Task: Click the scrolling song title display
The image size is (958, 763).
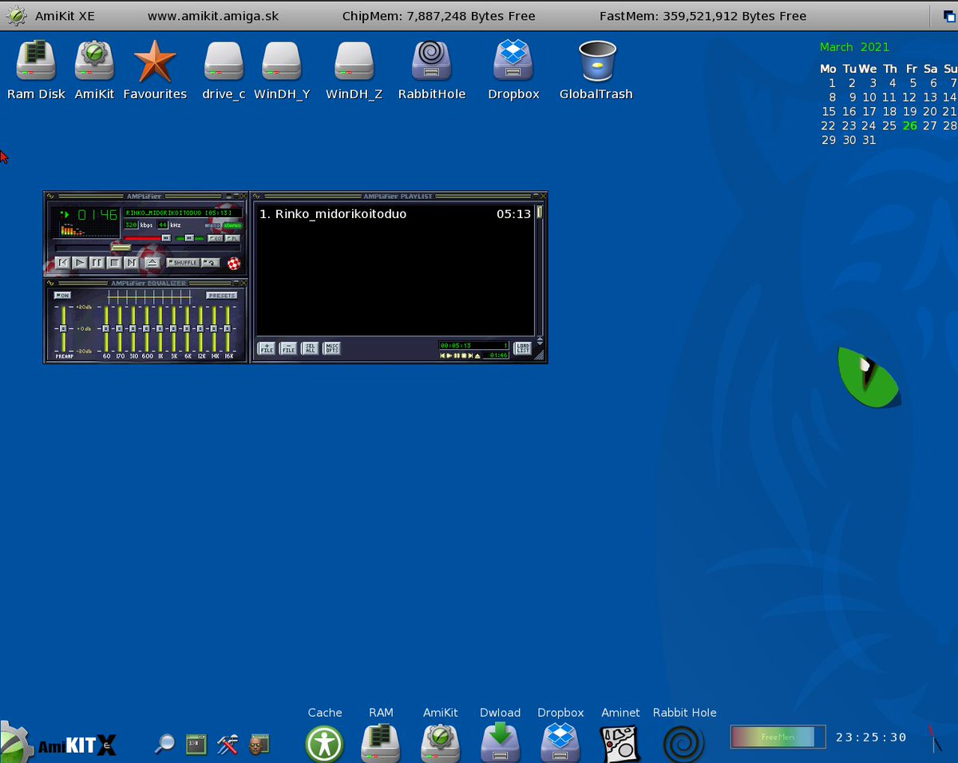Action: click(x=183, y=213)
